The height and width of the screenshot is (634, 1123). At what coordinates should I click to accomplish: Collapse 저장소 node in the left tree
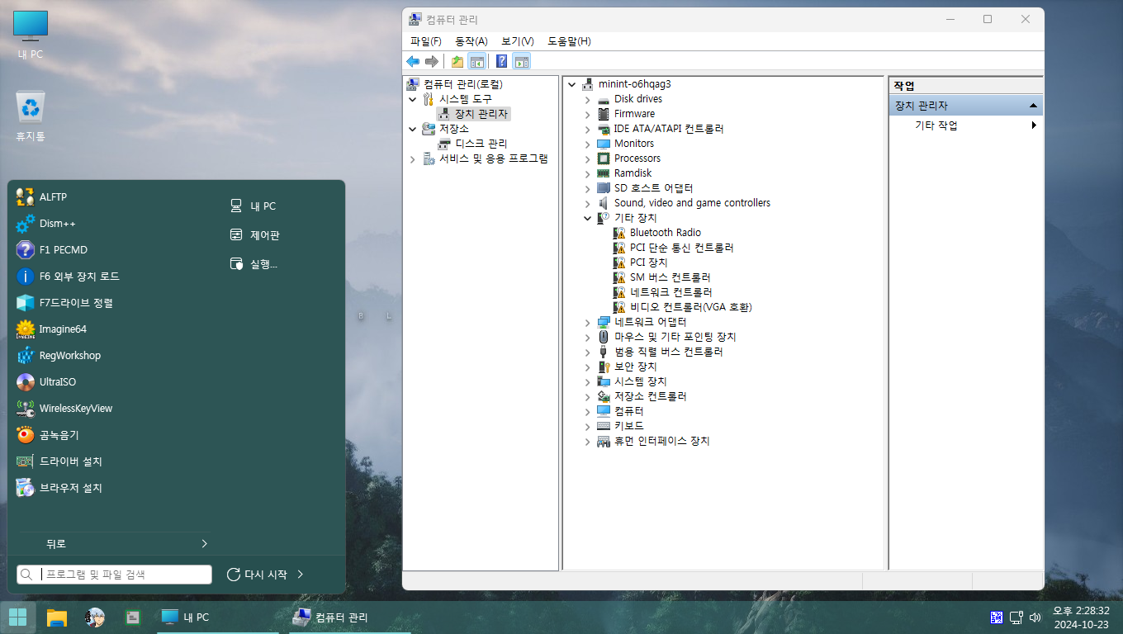click(413, 129)
